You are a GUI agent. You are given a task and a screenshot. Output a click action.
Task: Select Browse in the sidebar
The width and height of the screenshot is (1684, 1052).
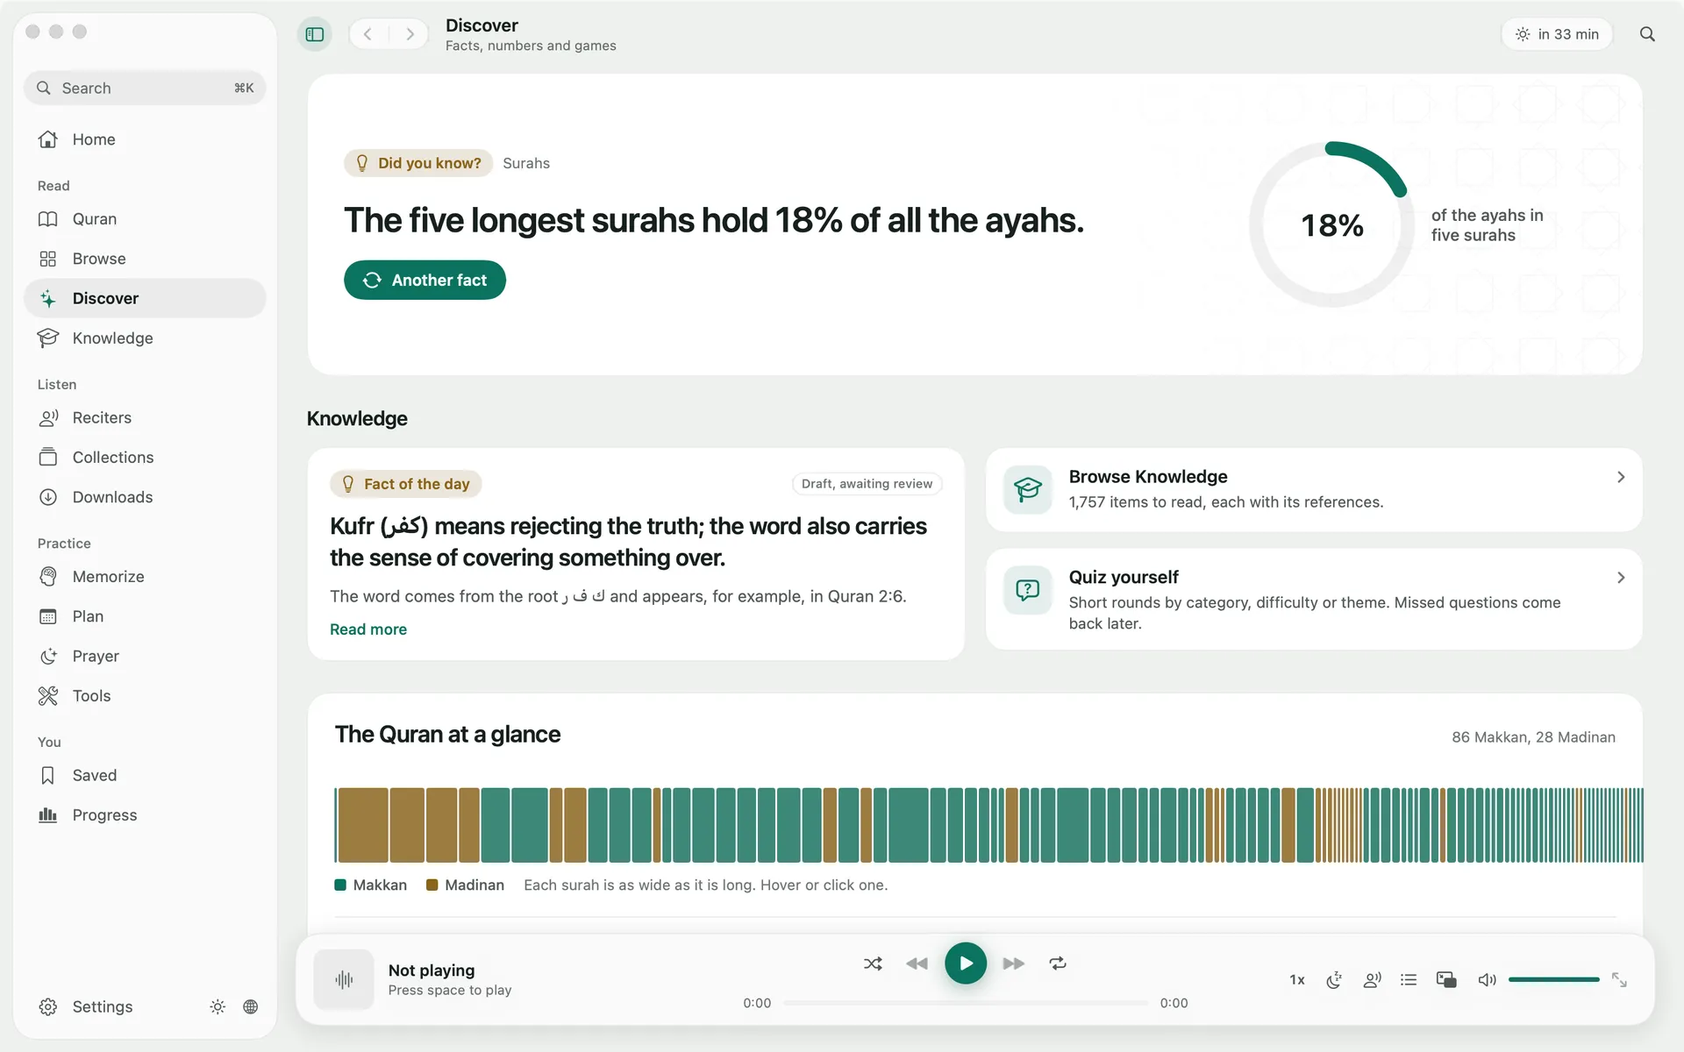[x=145, y=259]
